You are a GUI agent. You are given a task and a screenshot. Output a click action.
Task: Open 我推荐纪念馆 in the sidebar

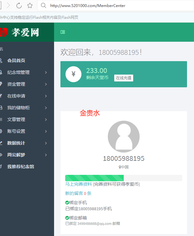[21, 167]
